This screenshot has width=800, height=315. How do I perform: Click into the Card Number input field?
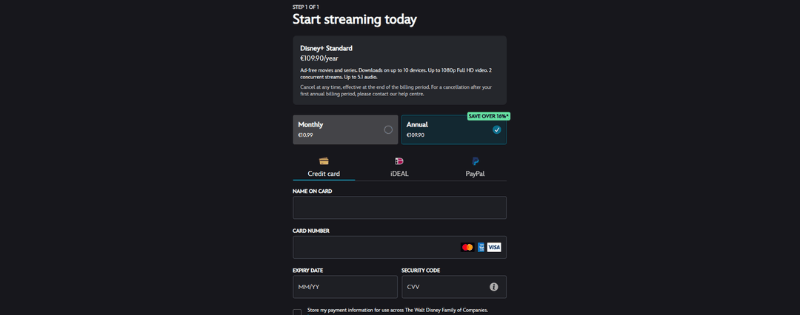(374, 247)
